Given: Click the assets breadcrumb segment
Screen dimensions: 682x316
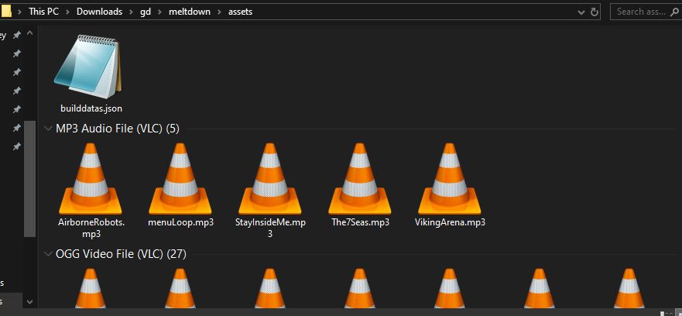Looking at the screenshot, I should (240, 12).
